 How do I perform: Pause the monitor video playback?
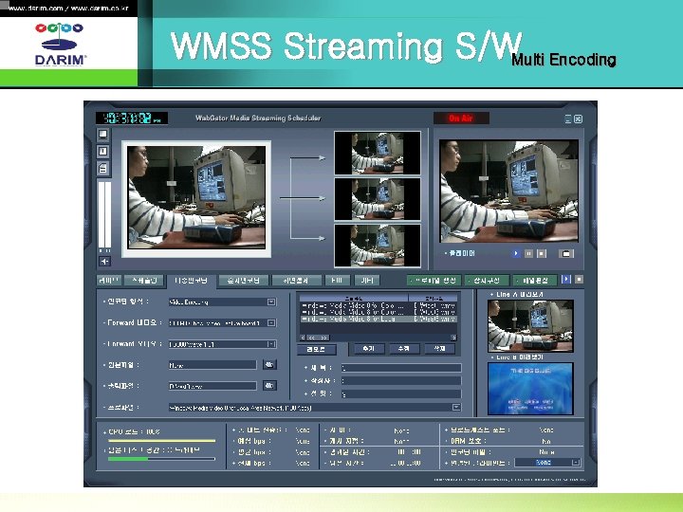[528, 253]
